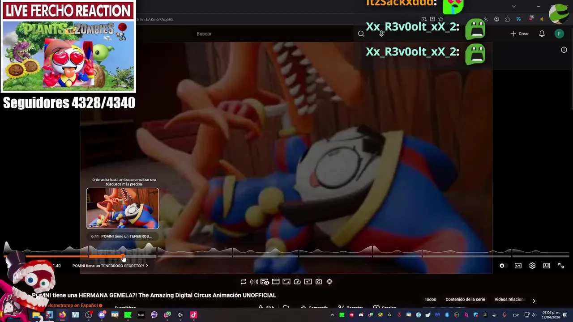Viewport: 573px width, 322px height.
Task: Open browser downloads arrow icon
Action: (486, 19)
